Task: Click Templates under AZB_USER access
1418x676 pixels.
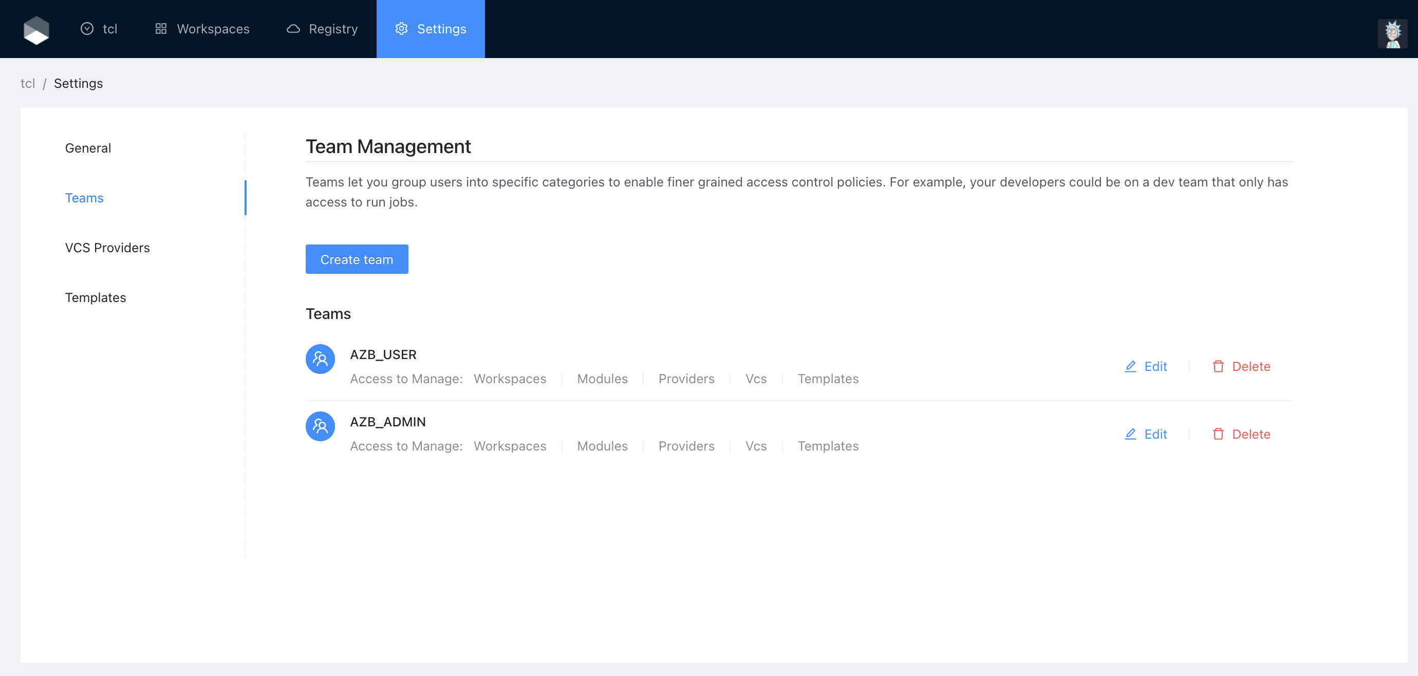Action: (x=828, y=379)
